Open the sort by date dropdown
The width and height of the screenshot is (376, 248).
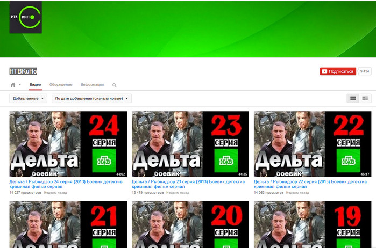[x=91, y=98]
